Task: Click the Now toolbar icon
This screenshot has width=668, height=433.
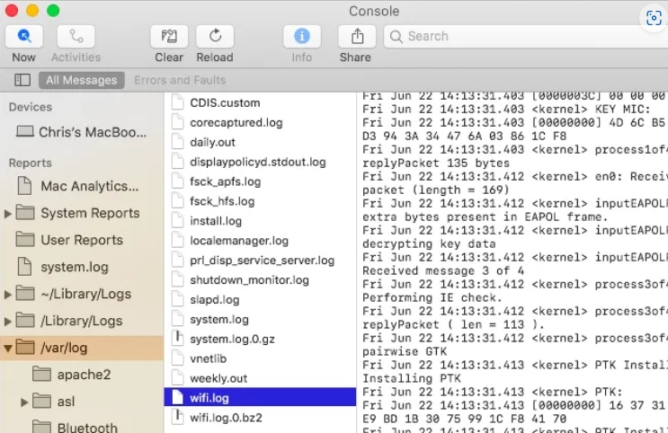Action: point(24,37)
